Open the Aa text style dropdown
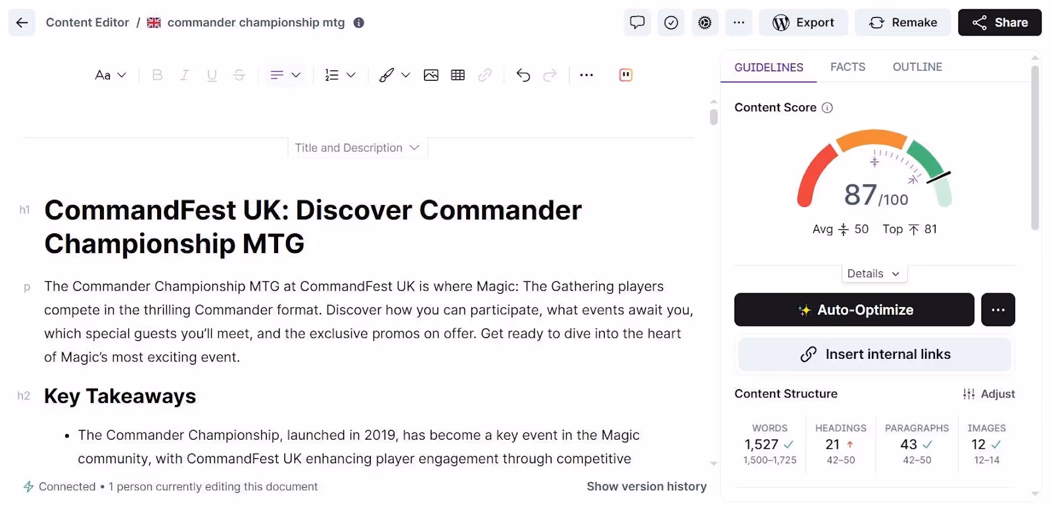 click(x=110, y=75)
